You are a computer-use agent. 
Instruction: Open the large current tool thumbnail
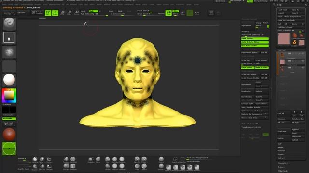[x=284, y=38]
